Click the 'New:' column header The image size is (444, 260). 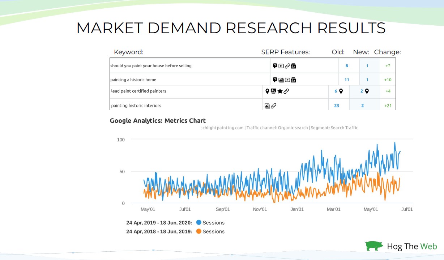coord(361,52)
